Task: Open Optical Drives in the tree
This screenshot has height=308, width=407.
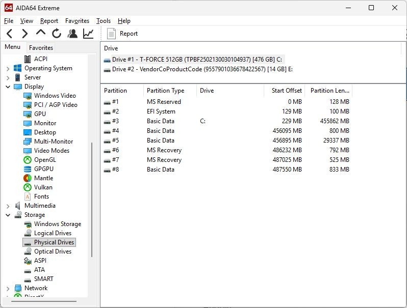Action: coord(53,251)
